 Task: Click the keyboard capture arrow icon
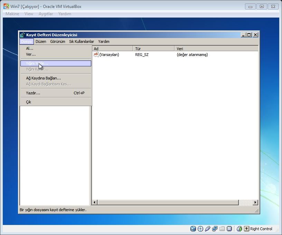tap(246, 229)
